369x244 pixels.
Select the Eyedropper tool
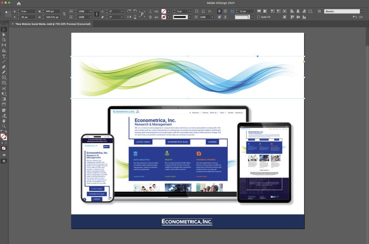(4, 116)
